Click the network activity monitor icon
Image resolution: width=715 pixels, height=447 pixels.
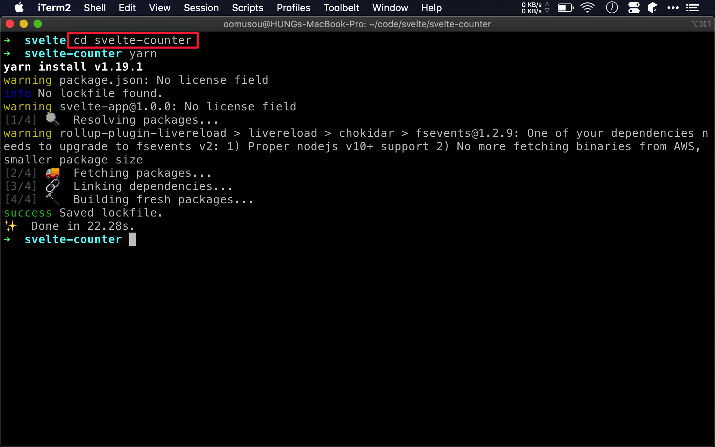533,8
